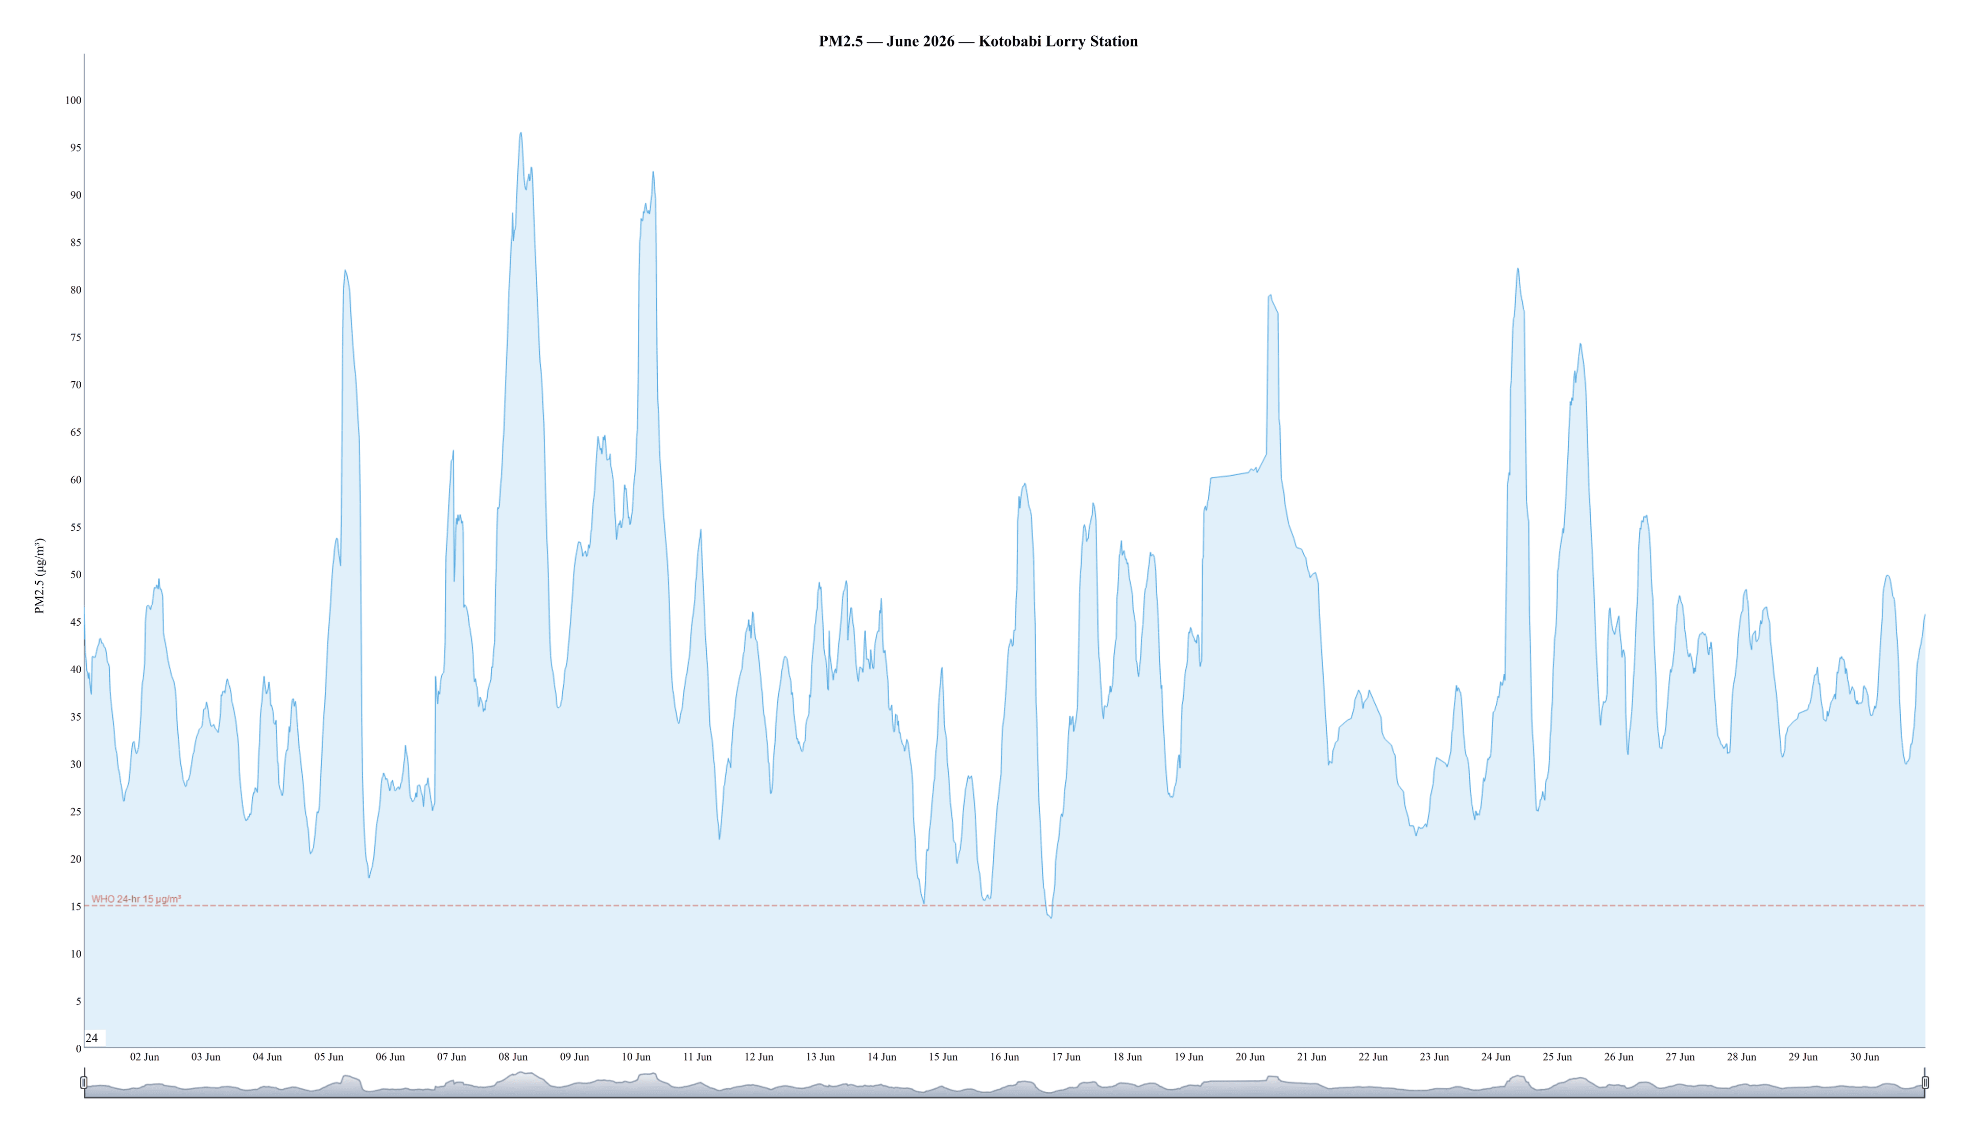
Task: Click the '27 Jun' date label
Action: 1680,1057
